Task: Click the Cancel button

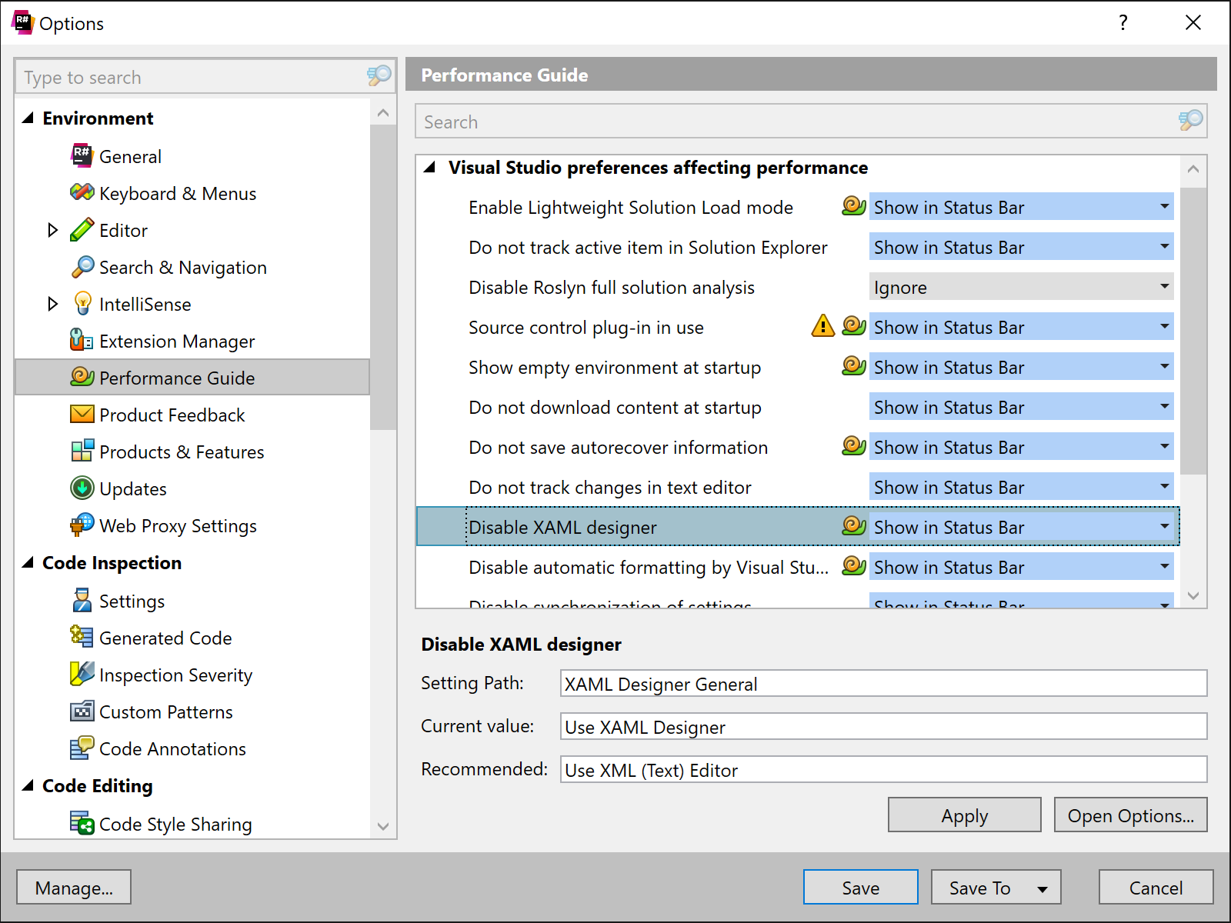Action: point(1156,887)
